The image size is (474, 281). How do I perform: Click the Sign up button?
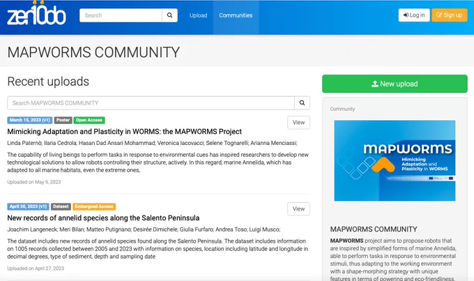(450, 15)
